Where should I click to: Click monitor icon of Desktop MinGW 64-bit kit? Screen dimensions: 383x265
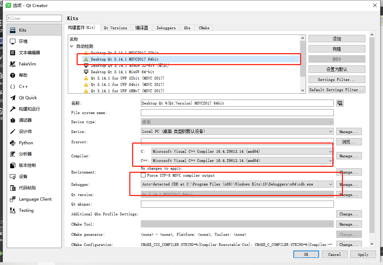[86, 72]
